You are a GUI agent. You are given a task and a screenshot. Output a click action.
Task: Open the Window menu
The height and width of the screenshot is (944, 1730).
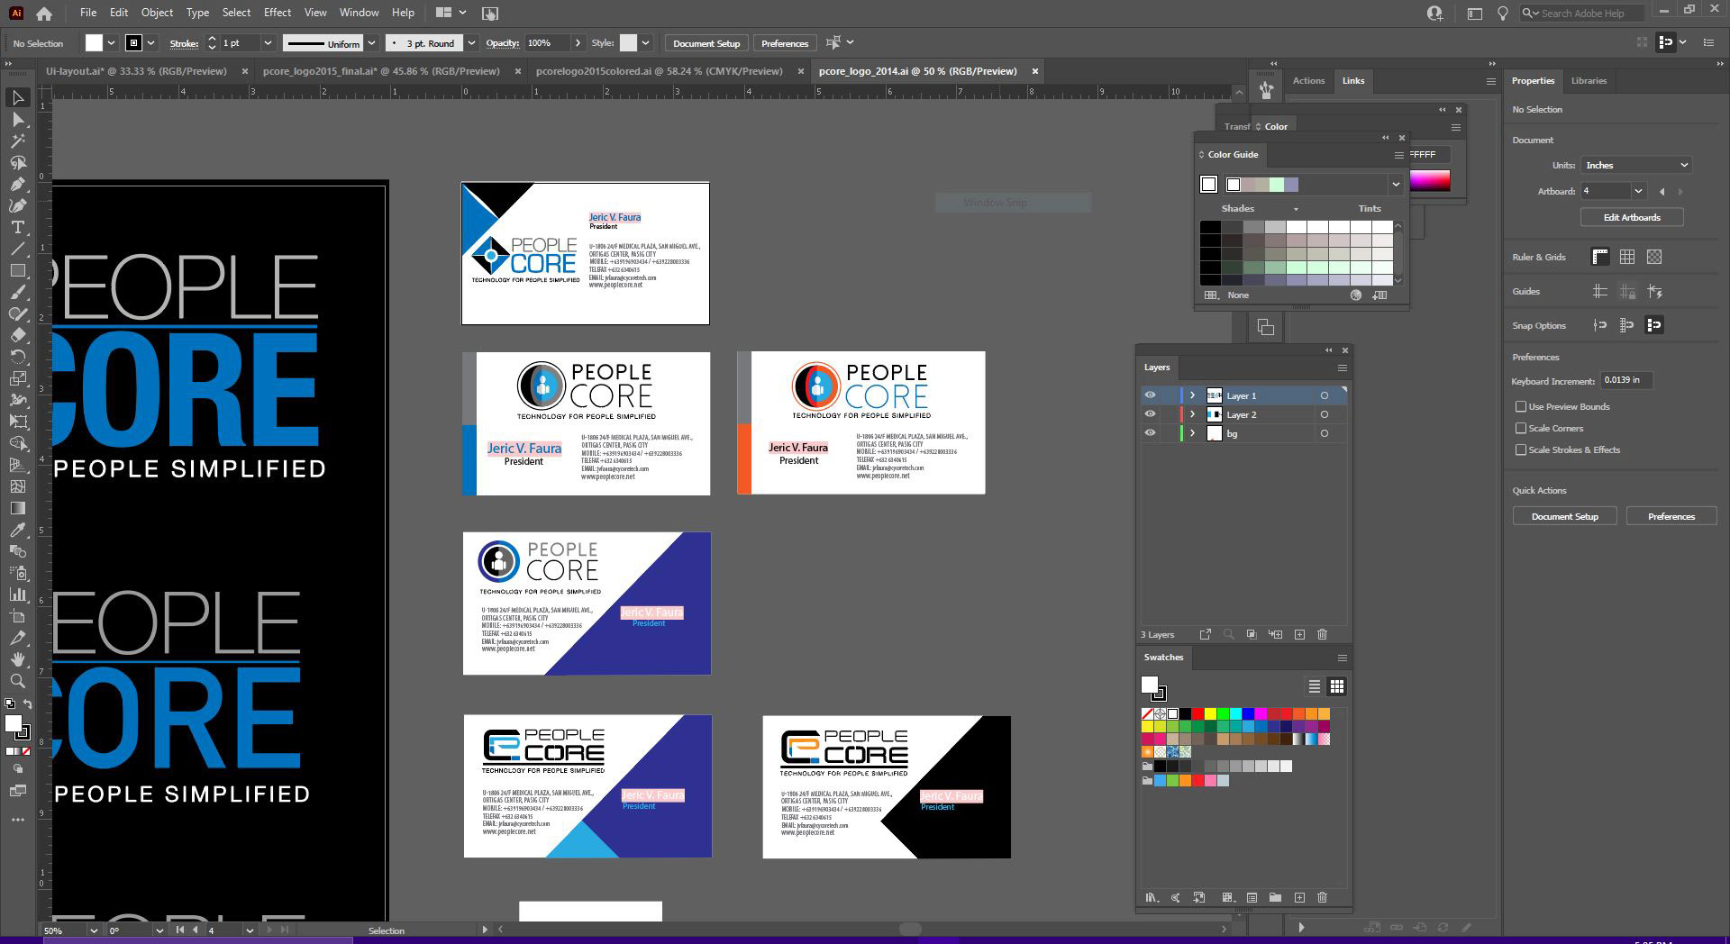(359, 13)
